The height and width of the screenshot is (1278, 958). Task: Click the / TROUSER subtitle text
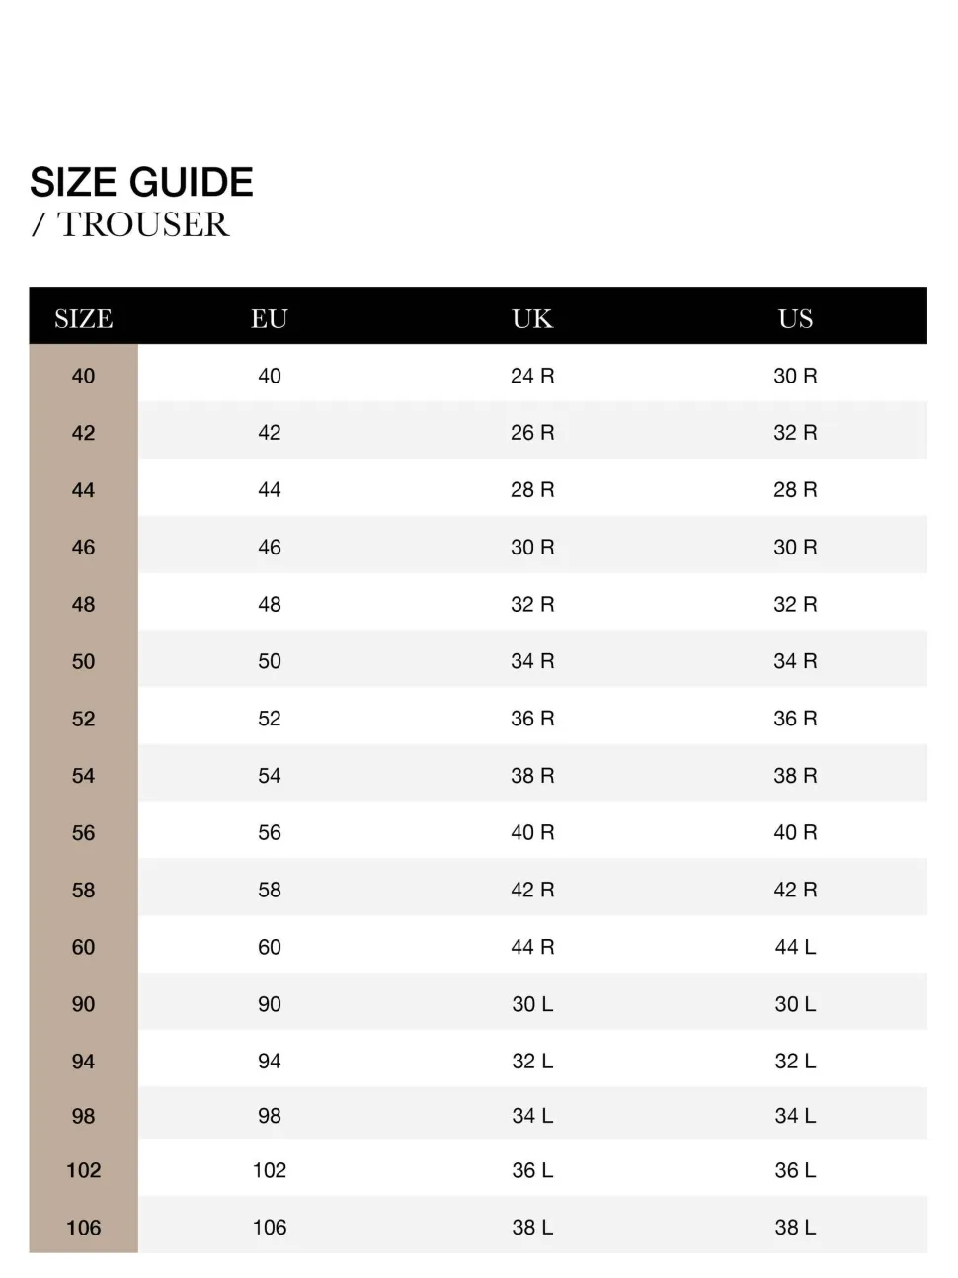[x=130, y=225]
